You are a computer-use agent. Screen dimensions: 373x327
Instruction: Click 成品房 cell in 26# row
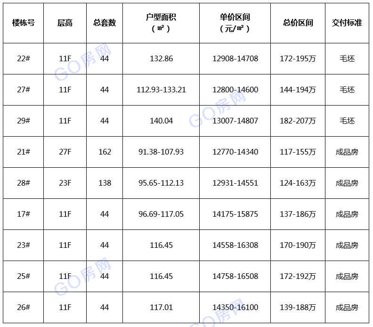[347, 308]
